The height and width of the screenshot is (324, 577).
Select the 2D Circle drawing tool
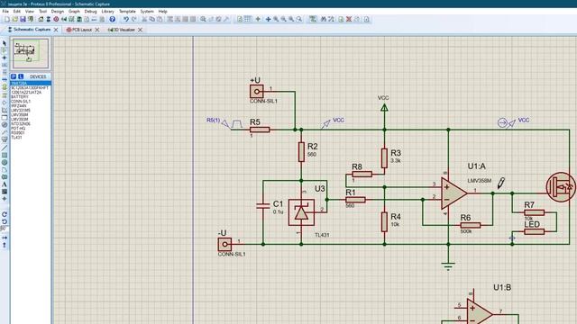(5, 162)
